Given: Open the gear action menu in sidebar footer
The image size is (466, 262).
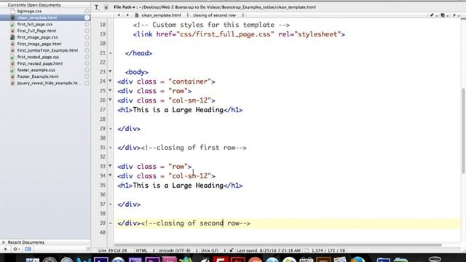Looking at the screenshot, I should pyautogui.click(x=16, y=249).
